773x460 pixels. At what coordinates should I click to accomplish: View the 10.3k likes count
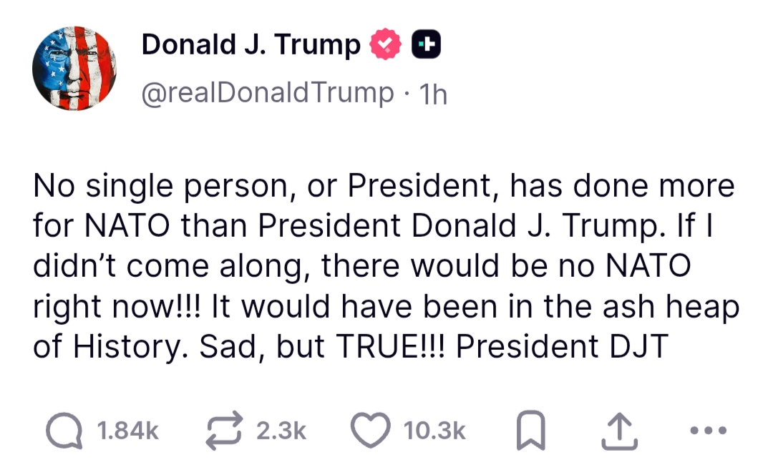coord(434,431)
